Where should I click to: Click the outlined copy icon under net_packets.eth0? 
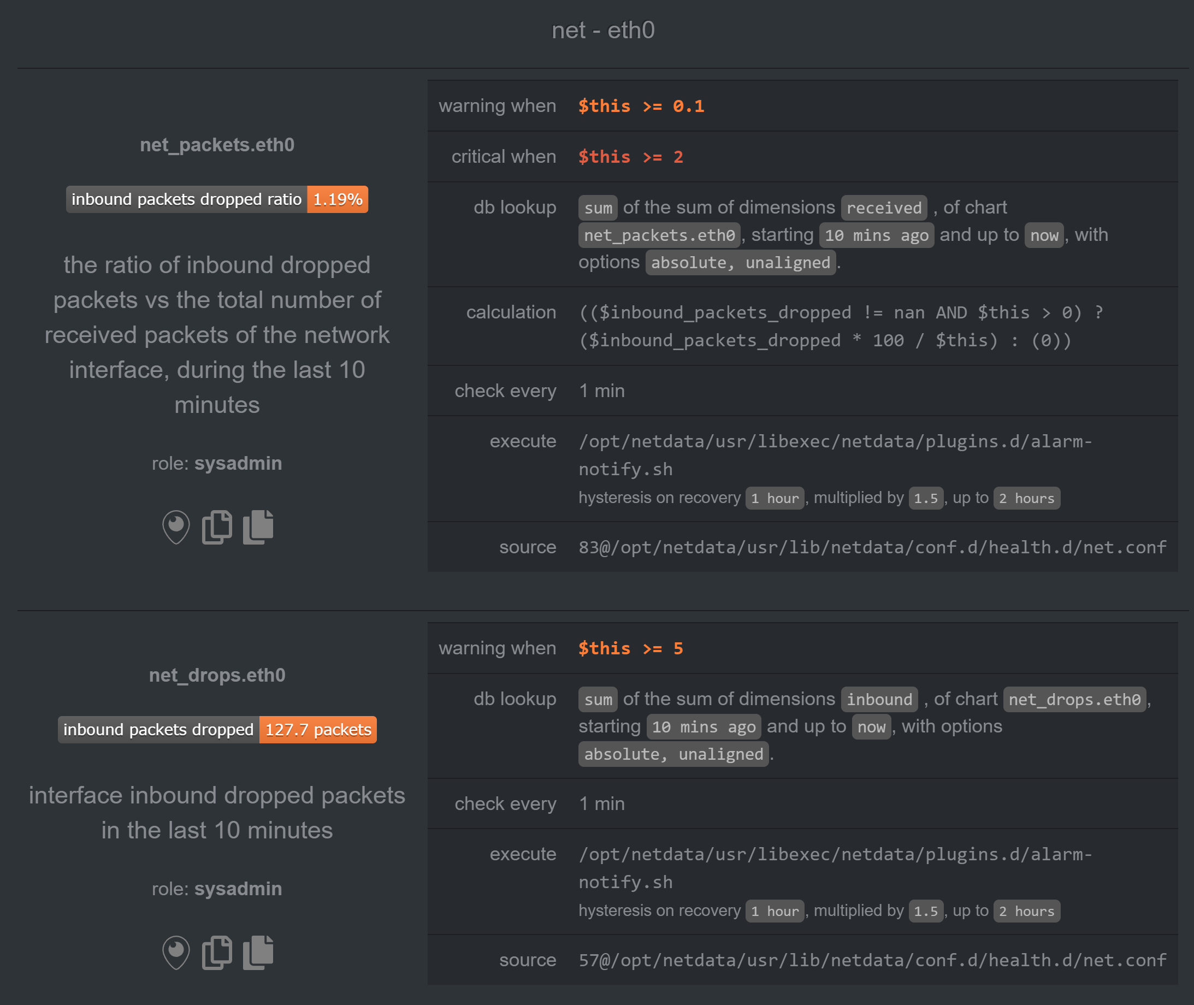(217, 527)
